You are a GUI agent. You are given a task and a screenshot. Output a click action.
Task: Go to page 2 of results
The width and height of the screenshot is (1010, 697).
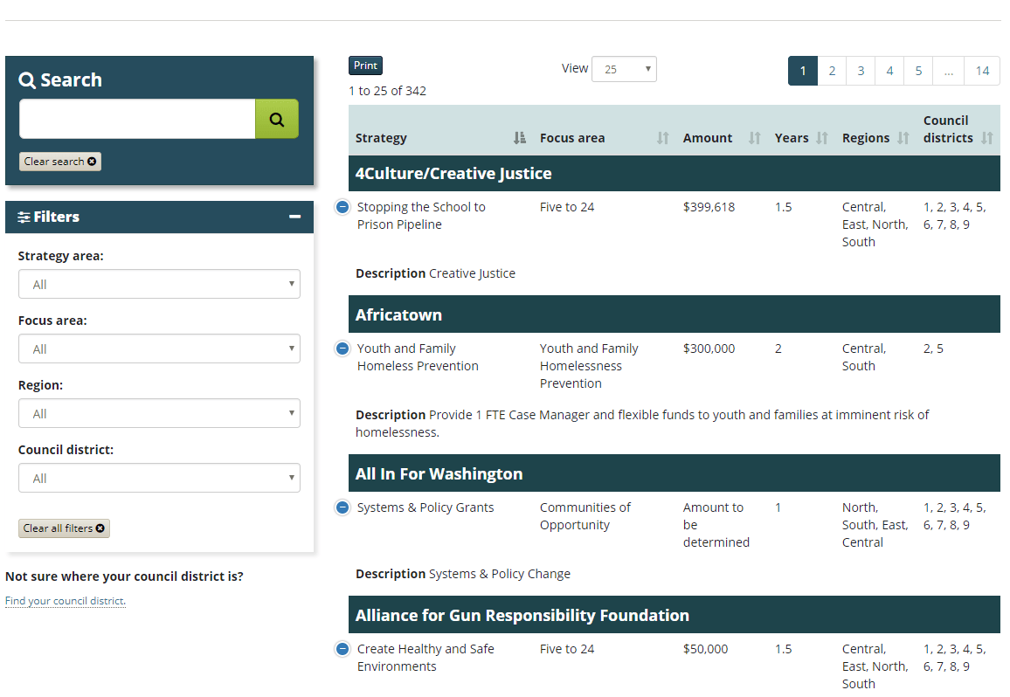coord(833,71)
